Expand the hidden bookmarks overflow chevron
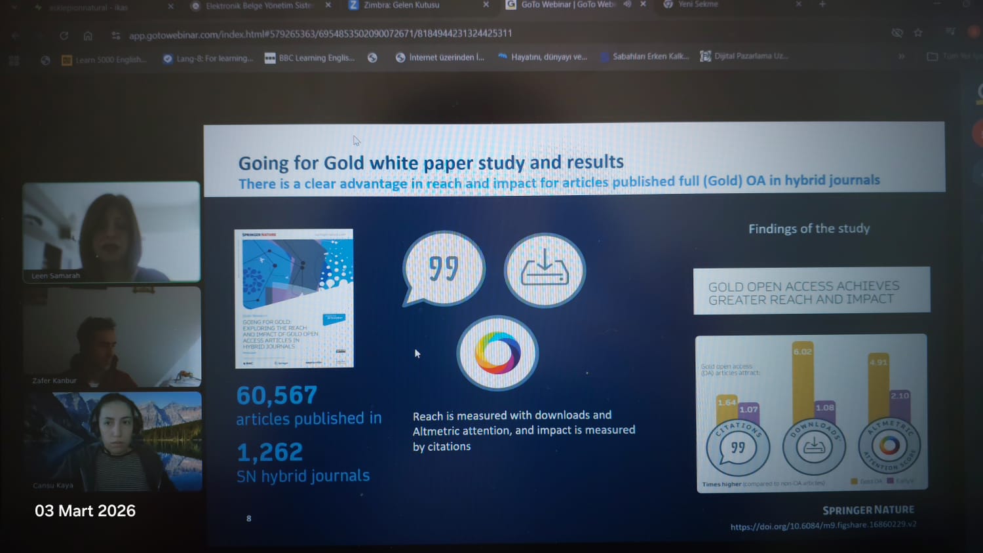 902,56
